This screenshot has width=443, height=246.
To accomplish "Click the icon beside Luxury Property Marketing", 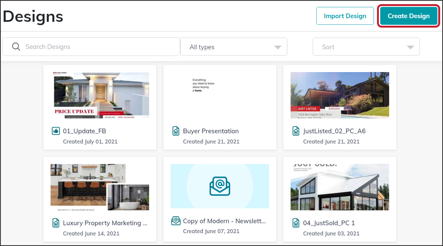I will [x=56, y=223].
